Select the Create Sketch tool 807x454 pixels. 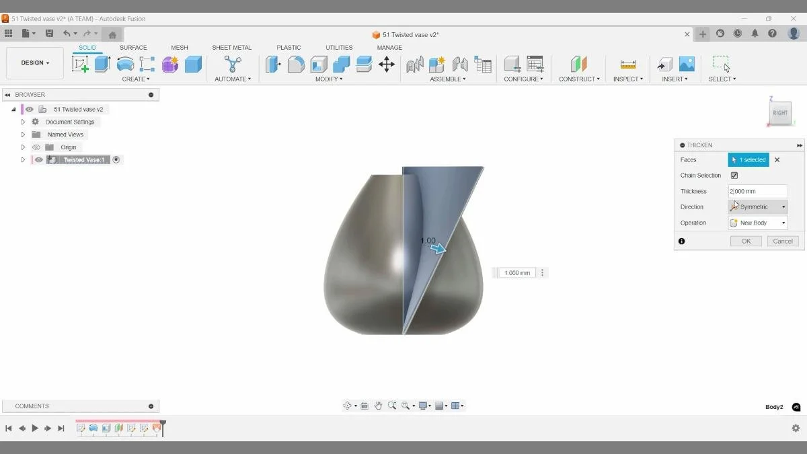coord(81,64)
